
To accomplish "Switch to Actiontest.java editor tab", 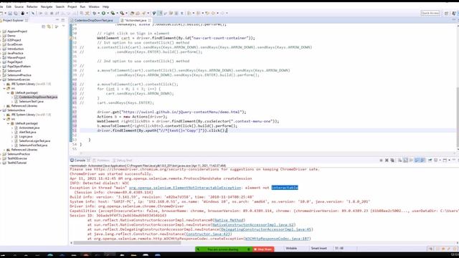I will pos(136,20).
